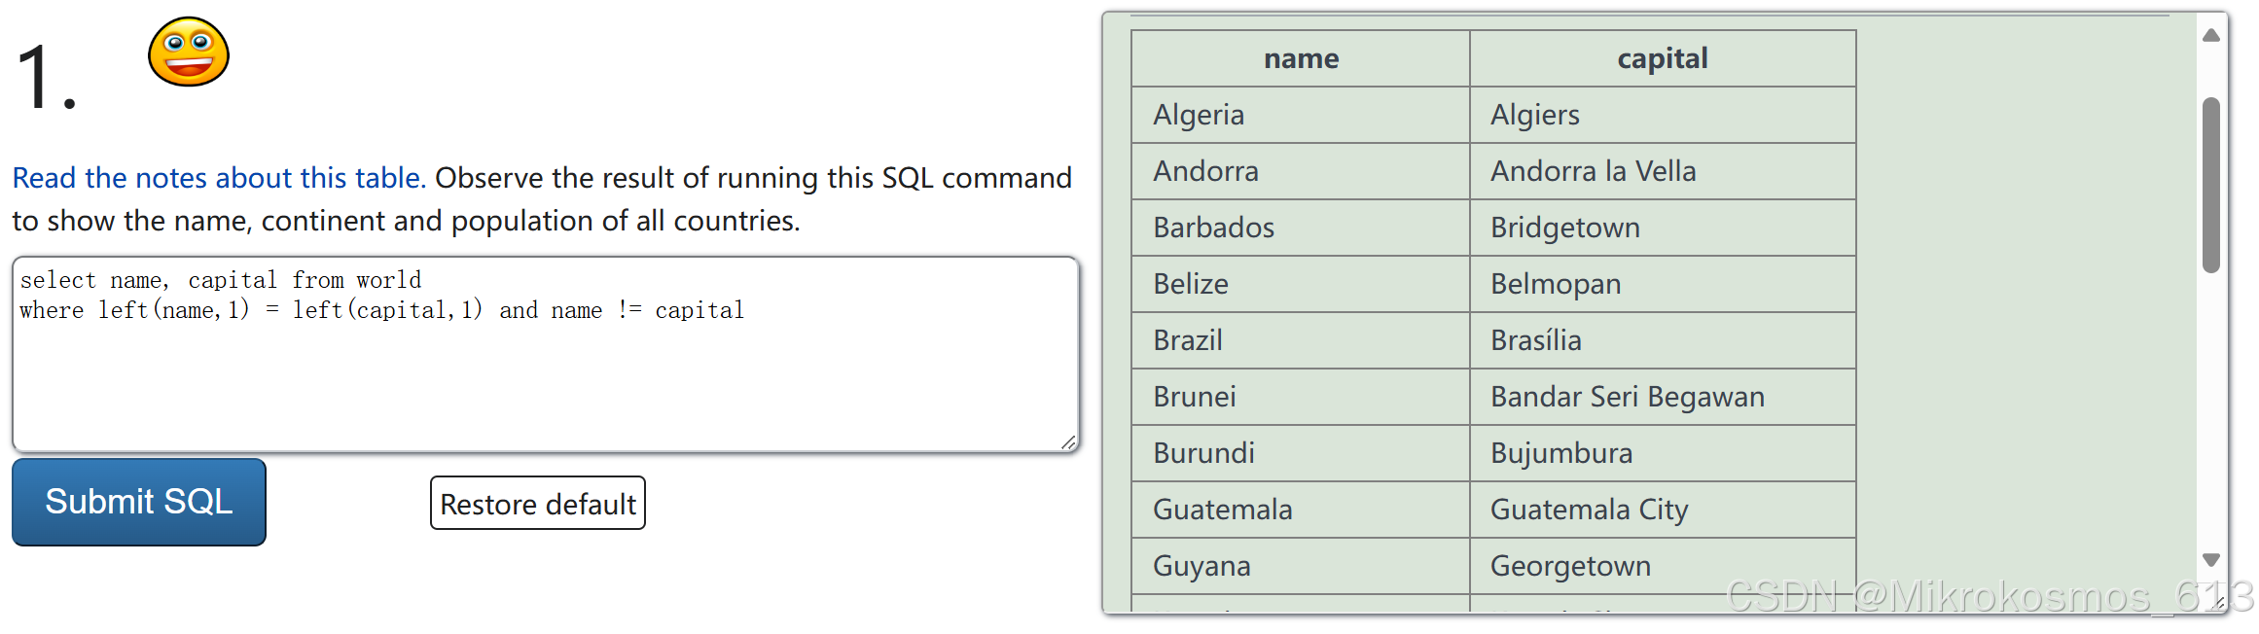
Task: Open the notes about this table link
Action: tap(216, 178)
